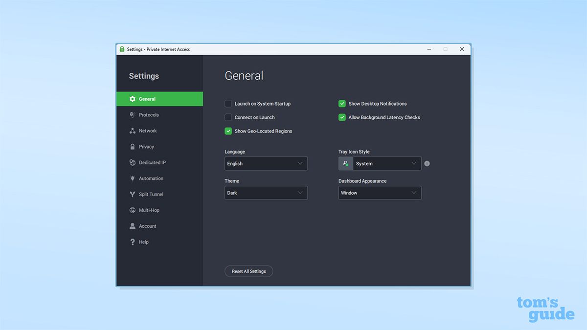
Task: Disable Allow Background Latency Checks
Action: pyautogui.click(x=342, y=117)
